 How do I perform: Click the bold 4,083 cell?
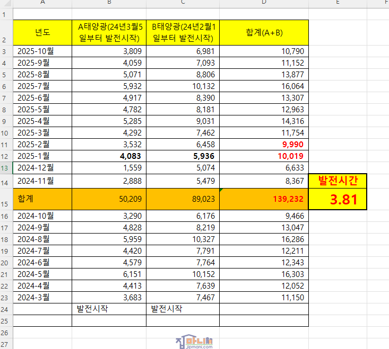click(x=109, y=156)
